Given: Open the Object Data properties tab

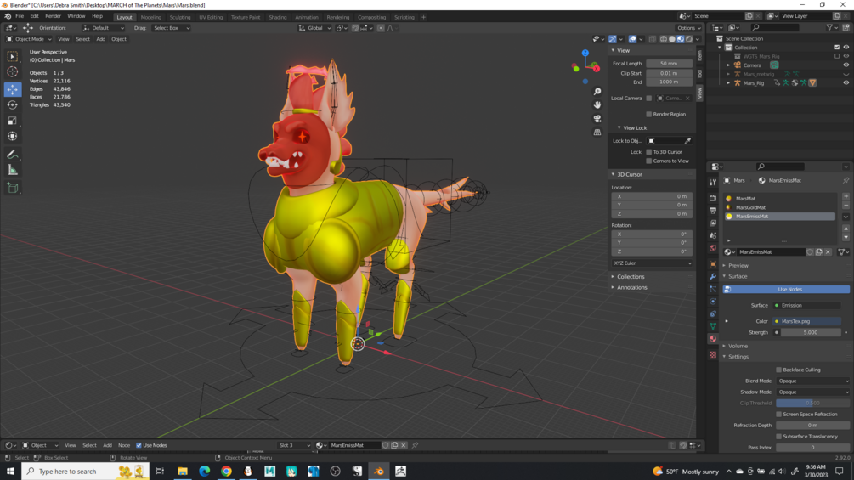Looking at the screenshot, I should [713, 326].
